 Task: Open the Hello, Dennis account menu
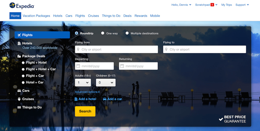click(181, 5)
